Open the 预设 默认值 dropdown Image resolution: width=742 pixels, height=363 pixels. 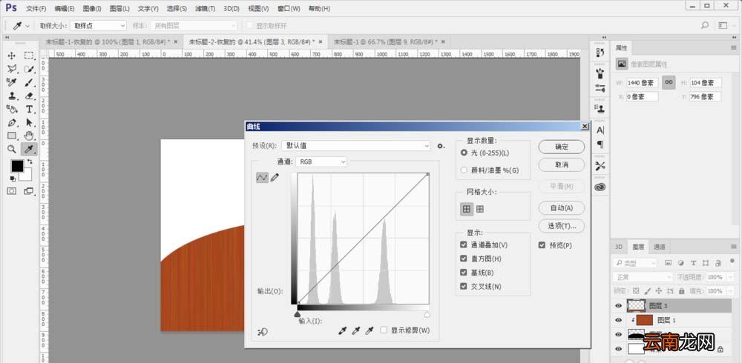click(x=356, y=146)
